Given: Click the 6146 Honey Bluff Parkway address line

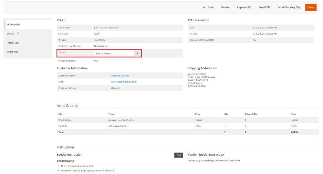Looking at the screenshot, I should [x=201, y=77].
